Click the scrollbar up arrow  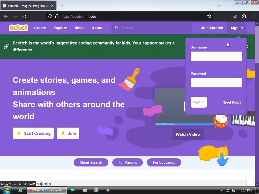click(257, 23)
